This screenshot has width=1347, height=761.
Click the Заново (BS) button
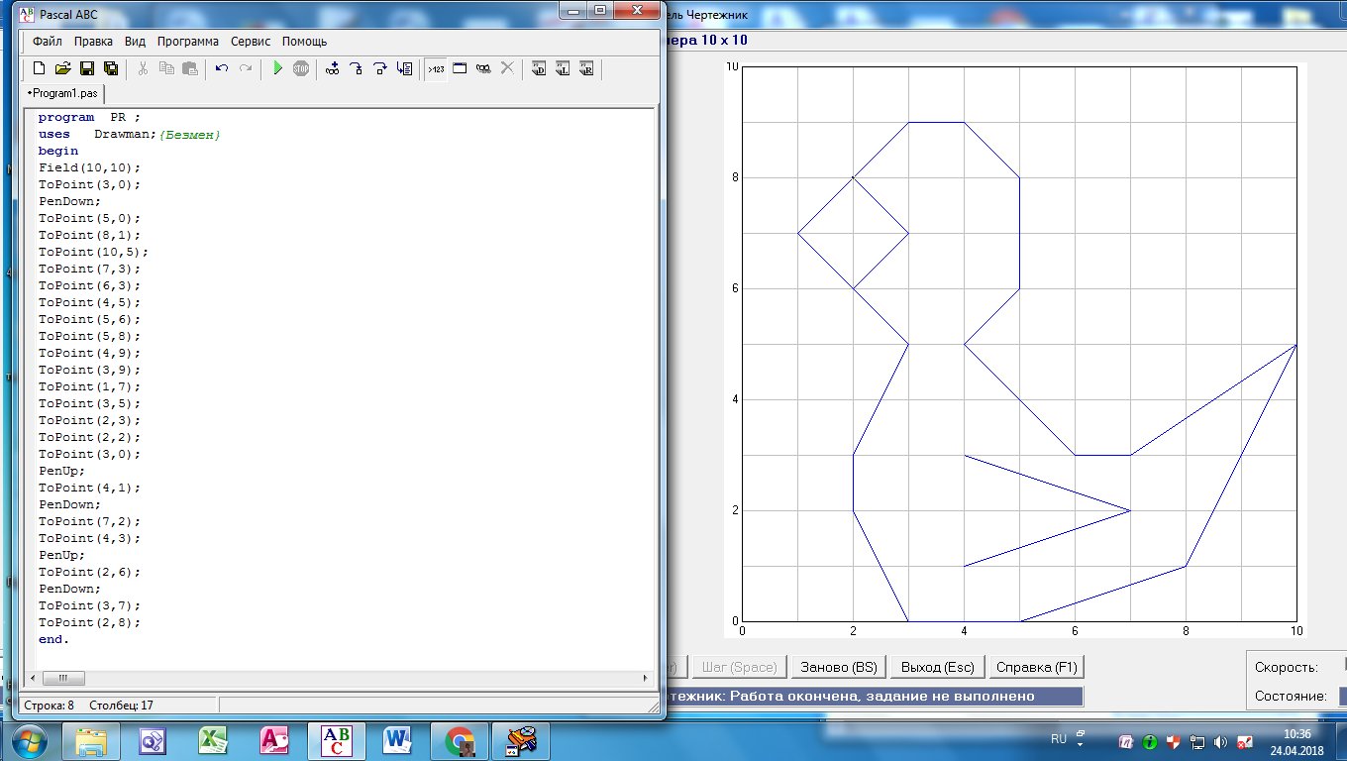pyautogui.click(x=839, y=667)
